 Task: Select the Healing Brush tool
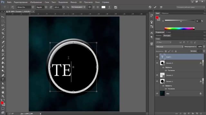pos(3,42)
